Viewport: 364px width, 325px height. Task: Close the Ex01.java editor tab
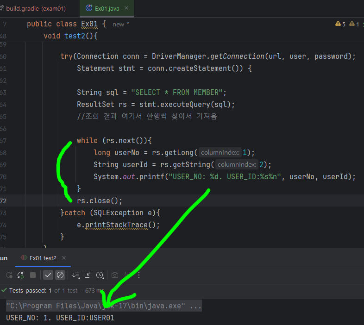point(126,8)
